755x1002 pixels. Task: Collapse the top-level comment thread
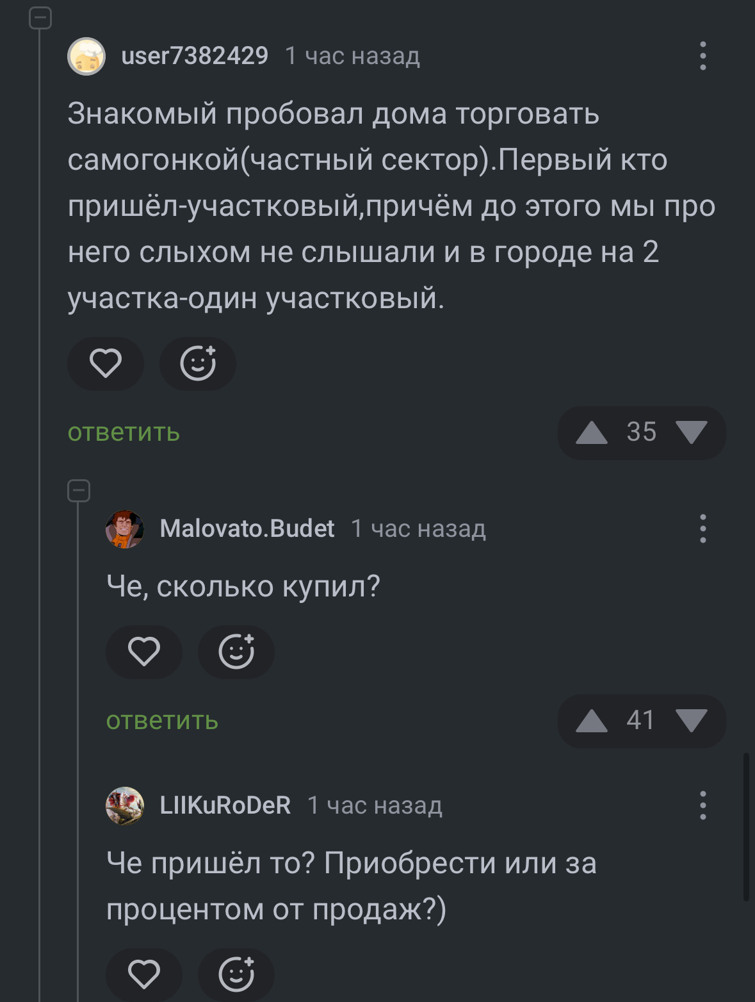[40, 17]
